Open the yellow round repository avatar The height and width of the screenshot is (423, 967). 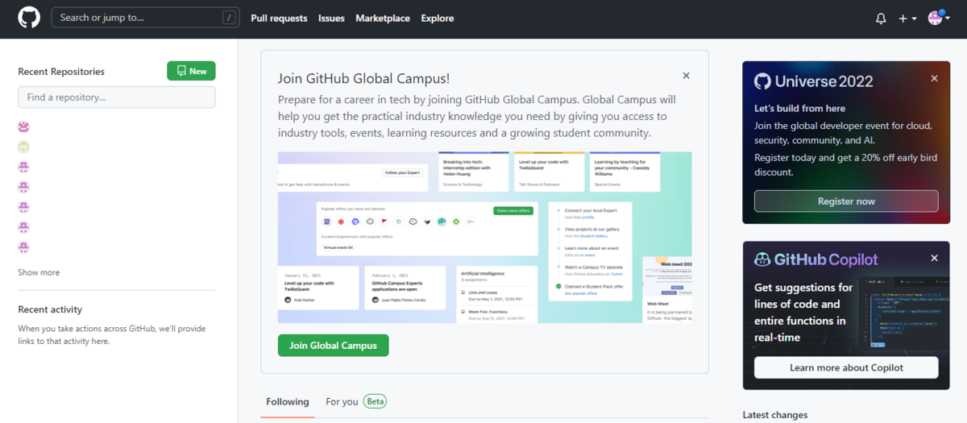(x=23, y=147)
